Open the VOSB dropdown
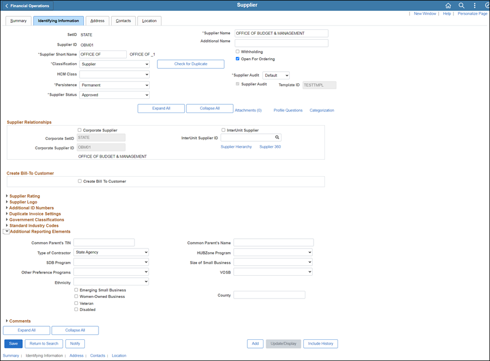490x361 pixels. (x=273, y=272)
